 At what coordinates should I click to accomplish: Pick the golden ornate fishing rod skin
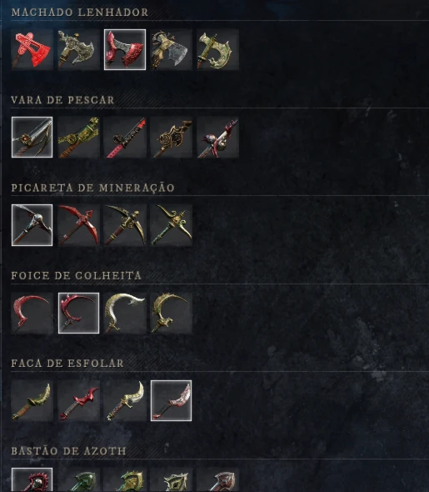point(171,138)
